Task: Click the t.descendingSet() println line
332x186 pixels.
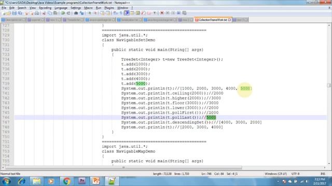Action: [x=191, y=122]
